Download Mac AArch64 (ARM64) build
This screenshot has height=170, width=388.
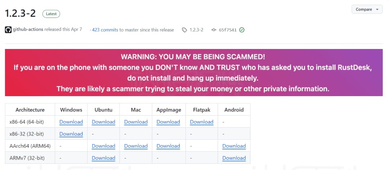(136, 146)
